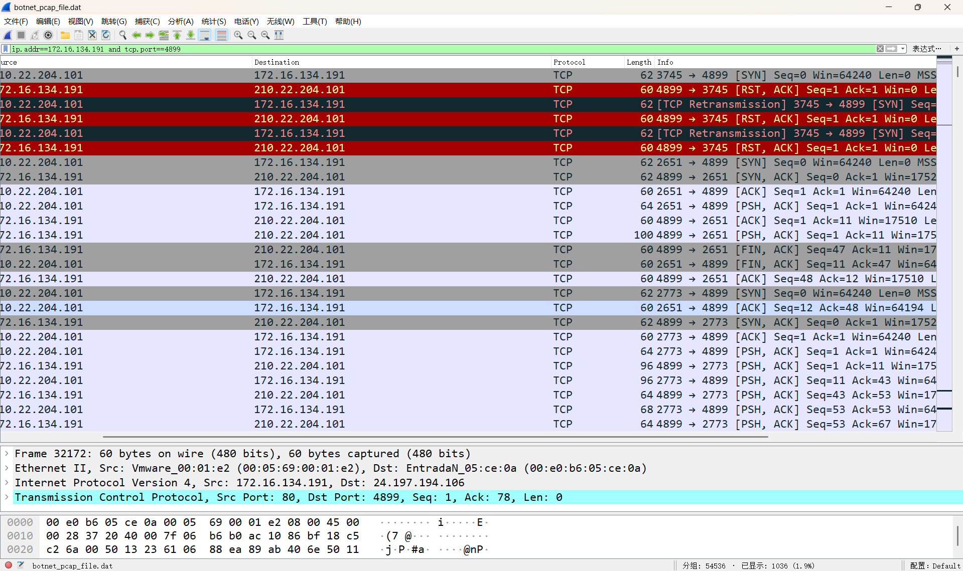Select hex dump row at offset 0010

[247, 536]
